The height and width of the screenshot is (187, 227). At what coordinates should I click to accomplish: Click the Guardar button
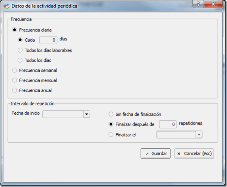(155, 154)
